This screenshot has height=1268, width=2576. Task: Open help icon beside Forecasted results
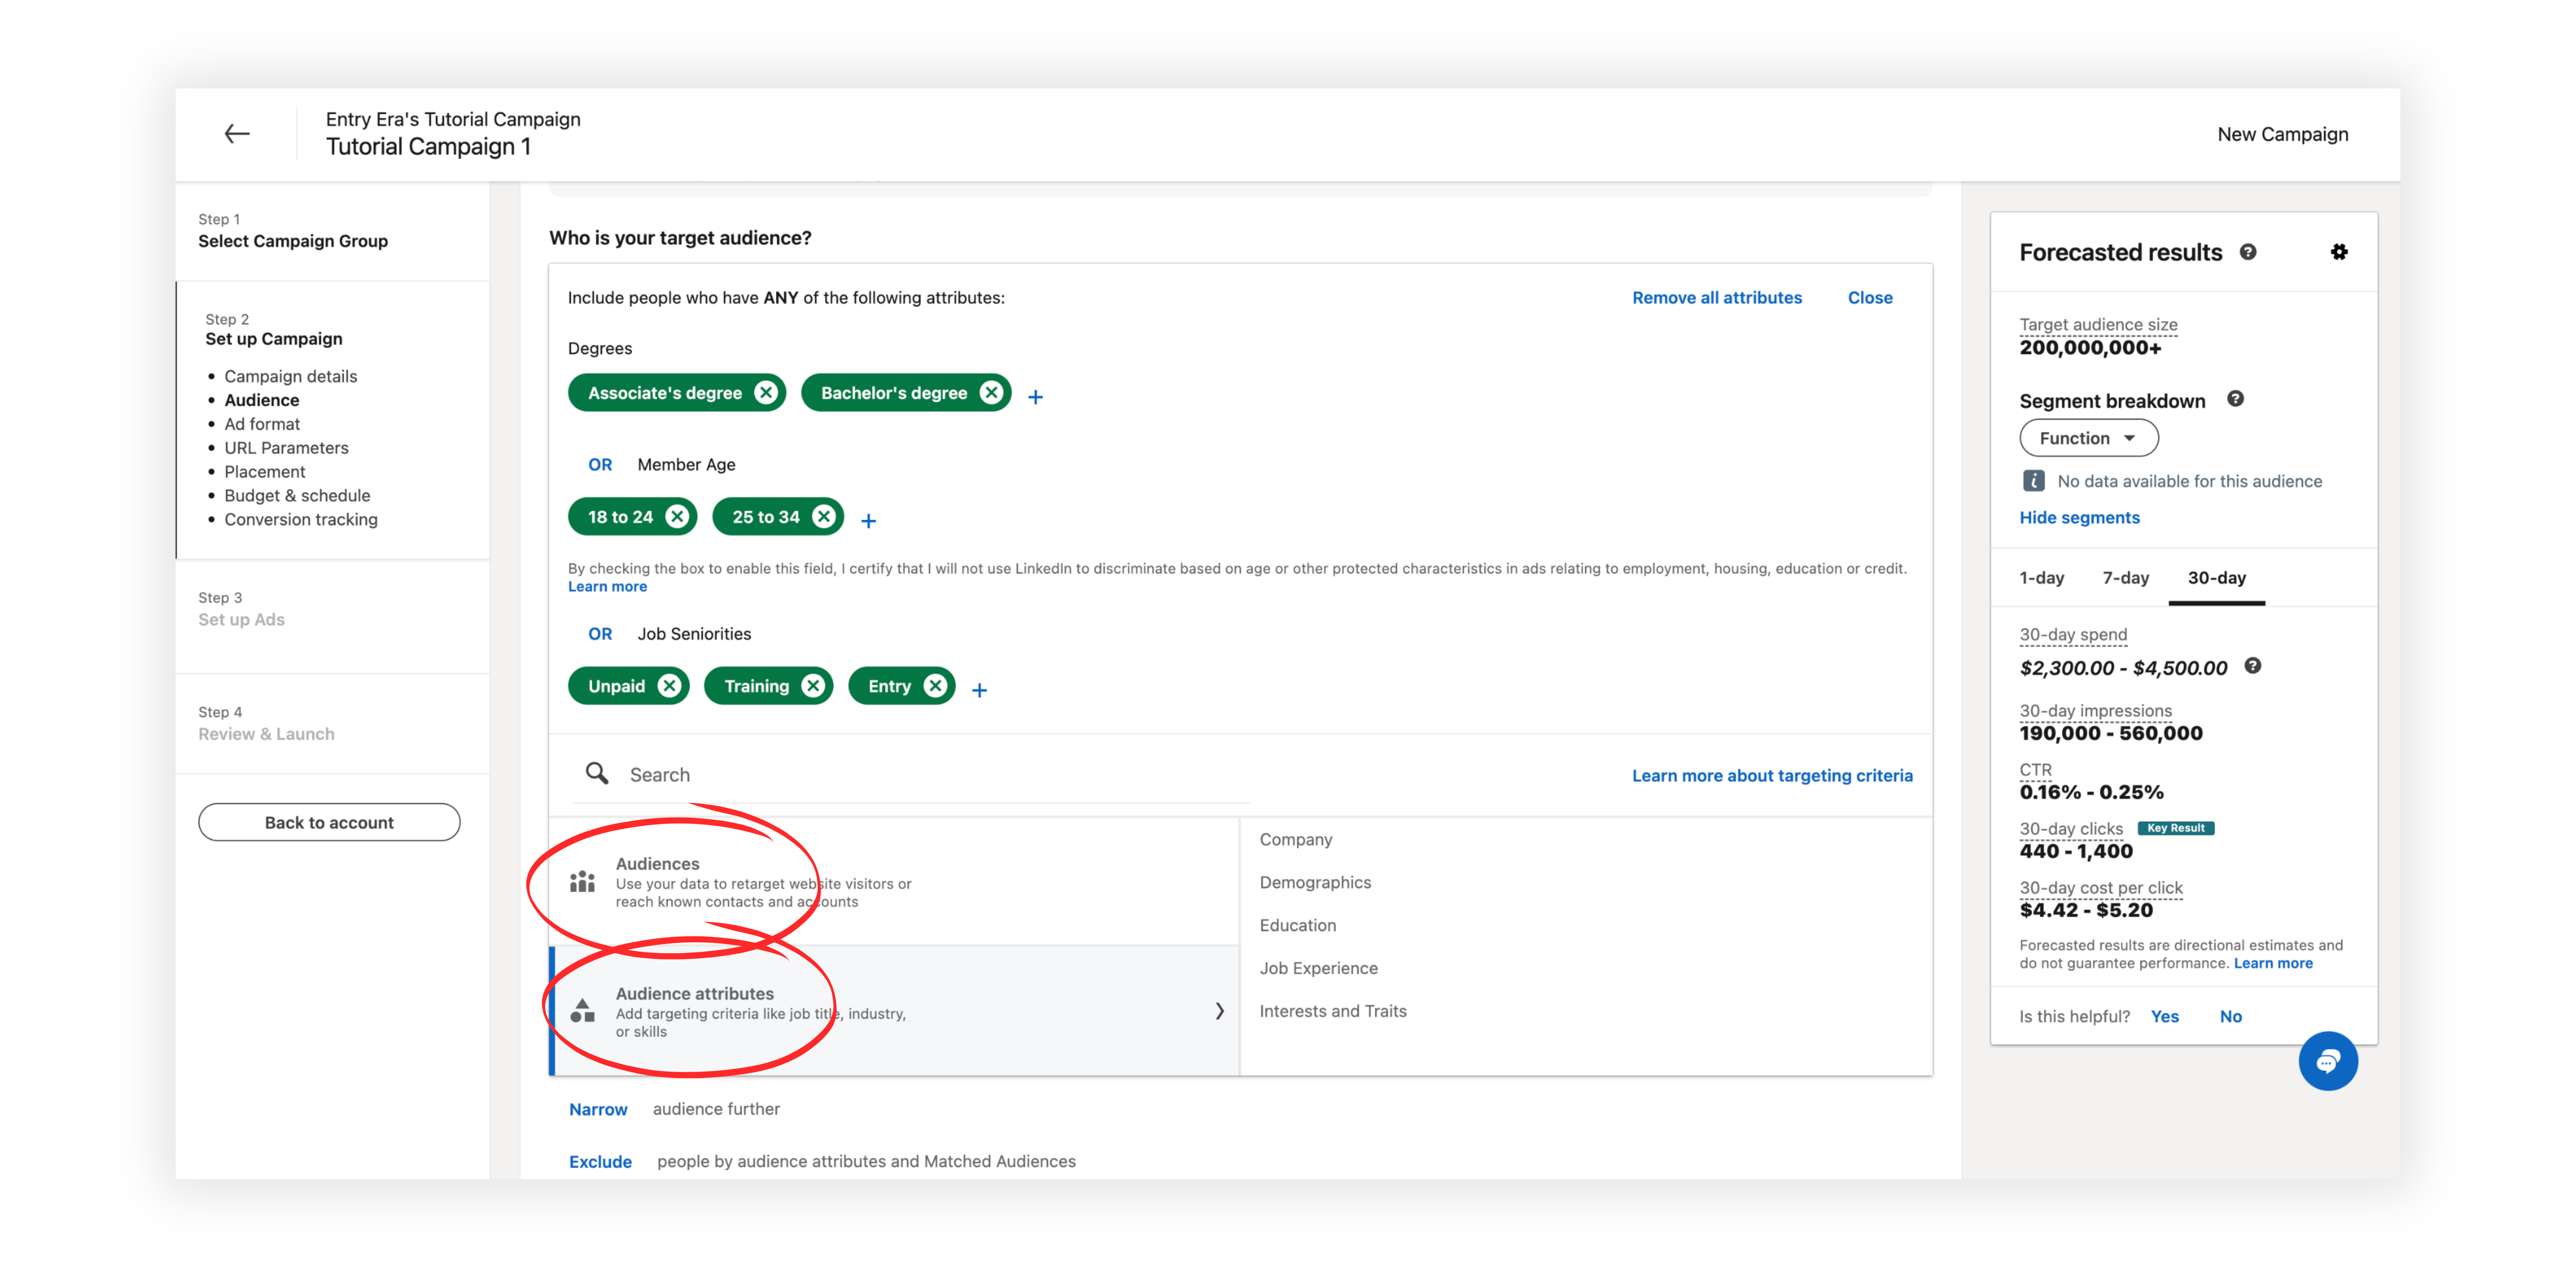pyautogui.click(x=2248, y=252)
